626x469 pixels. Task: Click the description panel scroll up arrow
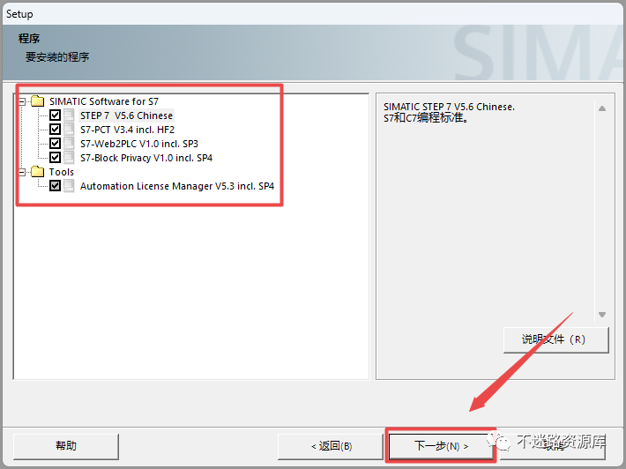click(602, 108)
